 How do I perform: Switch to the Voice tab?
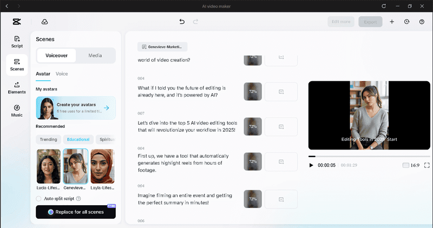(62, 74)
